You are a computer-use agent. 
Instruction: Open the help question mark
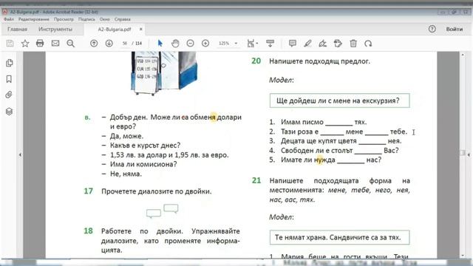(x=432, y=29)
